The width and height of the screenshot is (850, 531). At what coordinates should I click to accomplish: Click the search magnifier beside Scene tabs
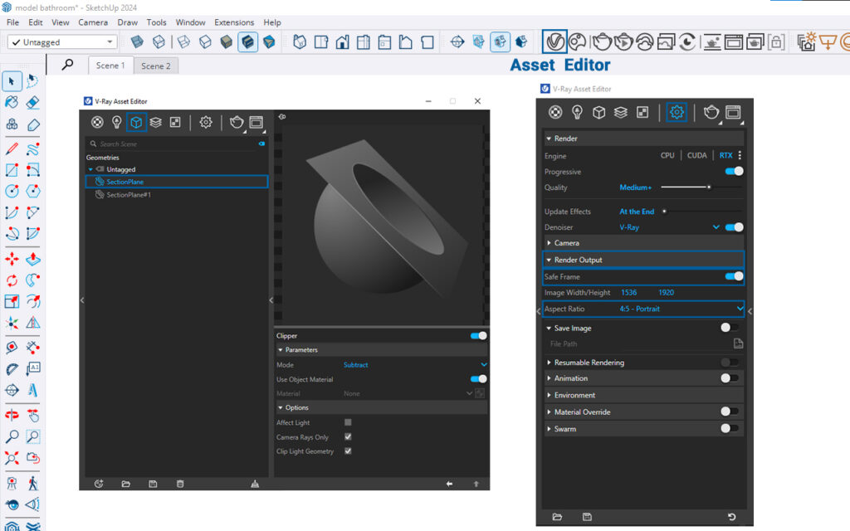(x=67, y=65)
